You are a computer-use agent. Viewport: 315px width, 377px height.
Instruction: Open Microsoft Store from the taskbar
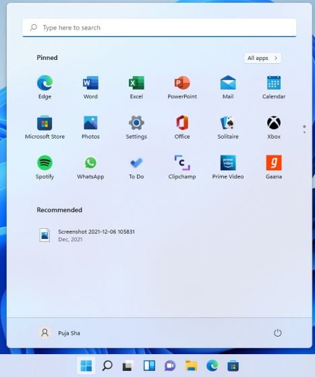[233, 366]
